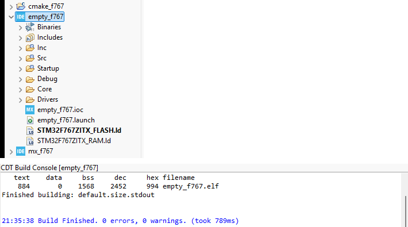The image size is (408, 227).
Task: Select the STM32F767ZITX_RAM.ld file name
Action: [74, 141]
